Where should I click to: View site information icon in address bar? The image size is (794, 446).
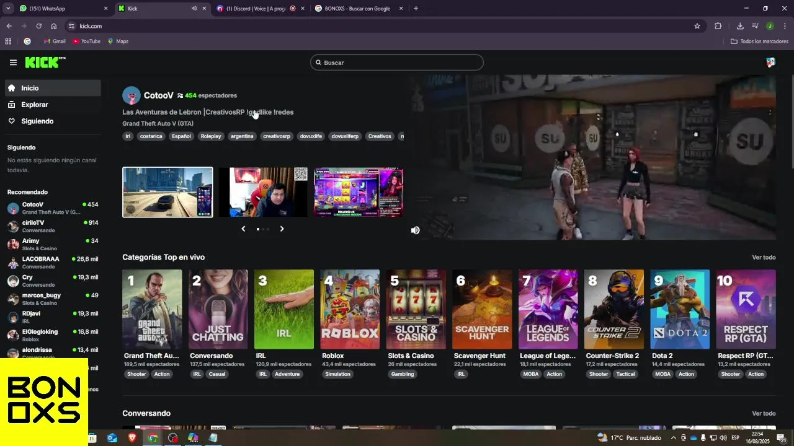[x=71, y=26]
